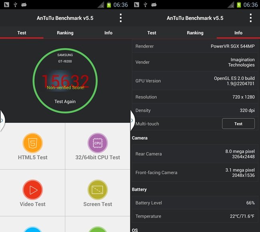Tap the 15632 benchmark score
The width and height of the screenshot is (260, 232).
[65, 81]
